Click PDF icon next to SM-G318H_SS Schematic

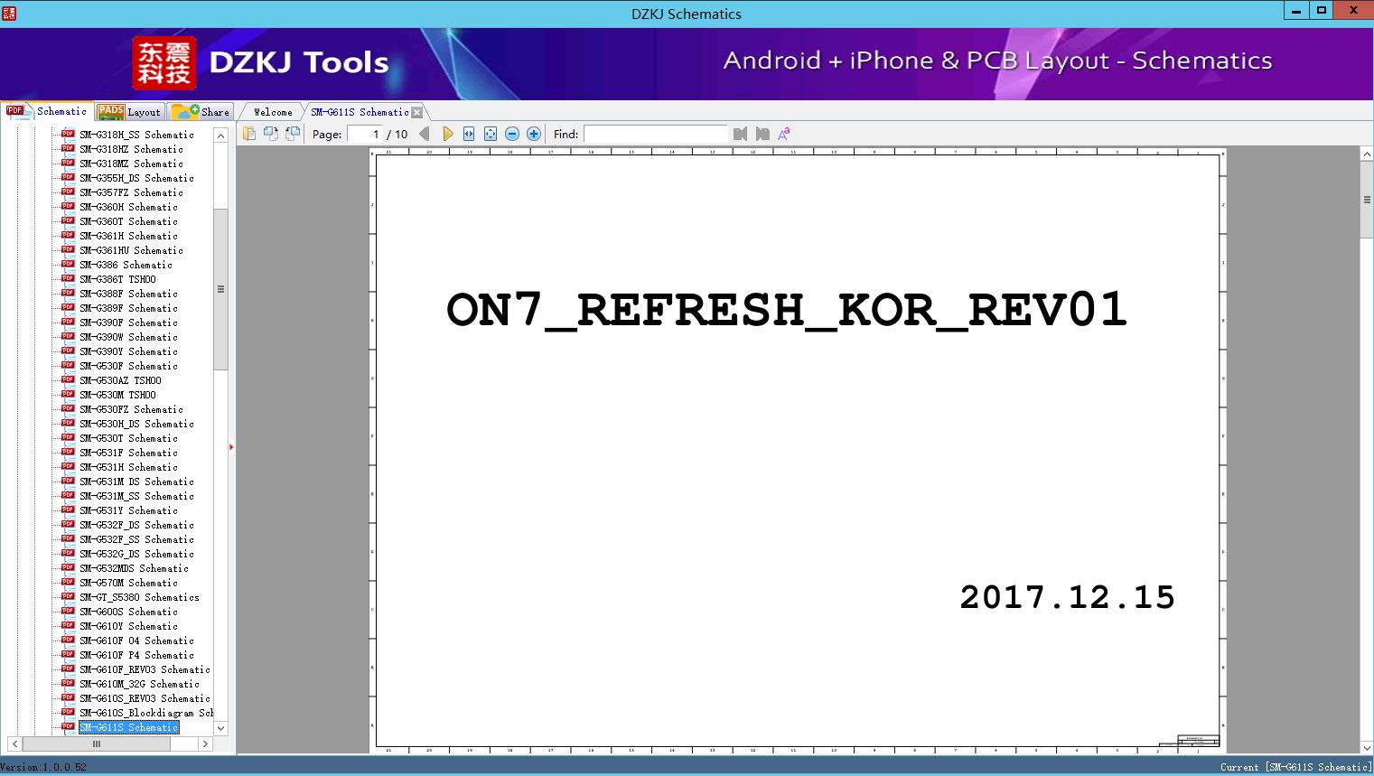[x=68, y=134]
